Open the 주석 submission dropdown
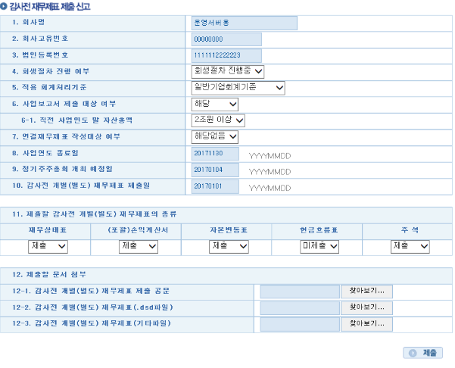This screenshot has width=455, height=368. (410, 246)
